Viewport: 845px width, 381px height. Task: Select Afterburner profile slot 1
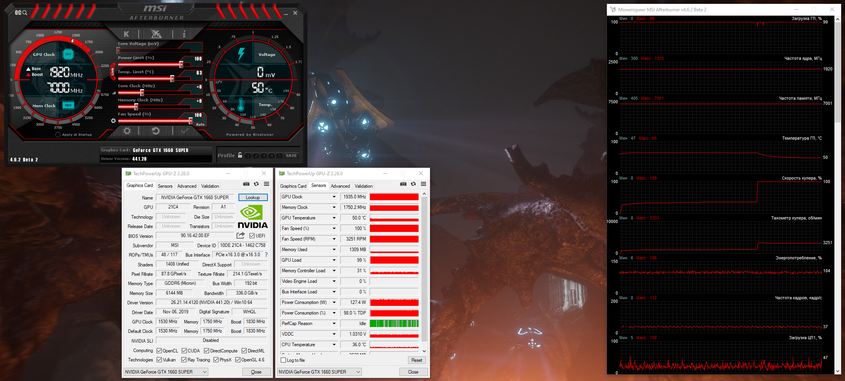(x=248, y=155)
